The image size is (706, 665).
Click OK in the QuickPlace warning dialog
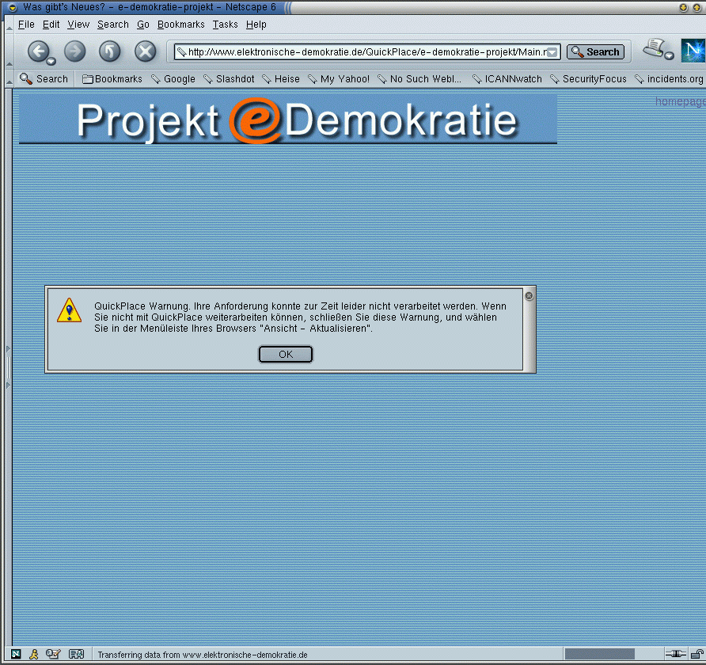tap(286, 355)
